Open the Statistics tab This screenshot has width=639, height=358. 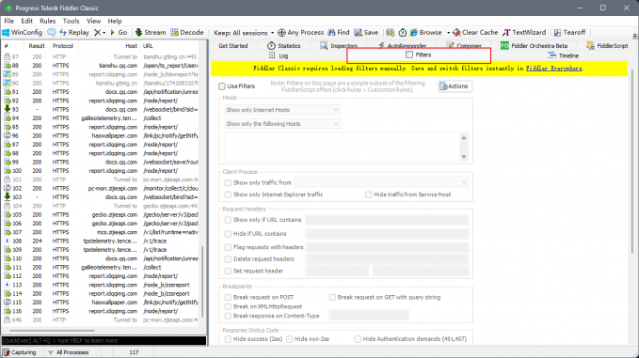pyautogui.click(x=284, y=45)
